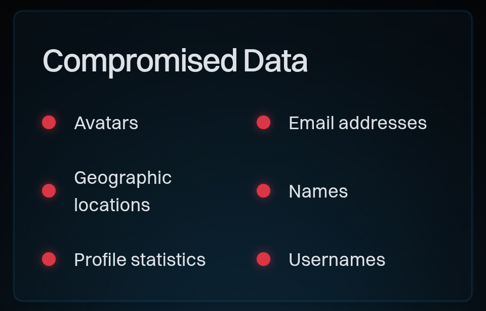Open the Usernames entry label
486x311 pixels.
337,260
